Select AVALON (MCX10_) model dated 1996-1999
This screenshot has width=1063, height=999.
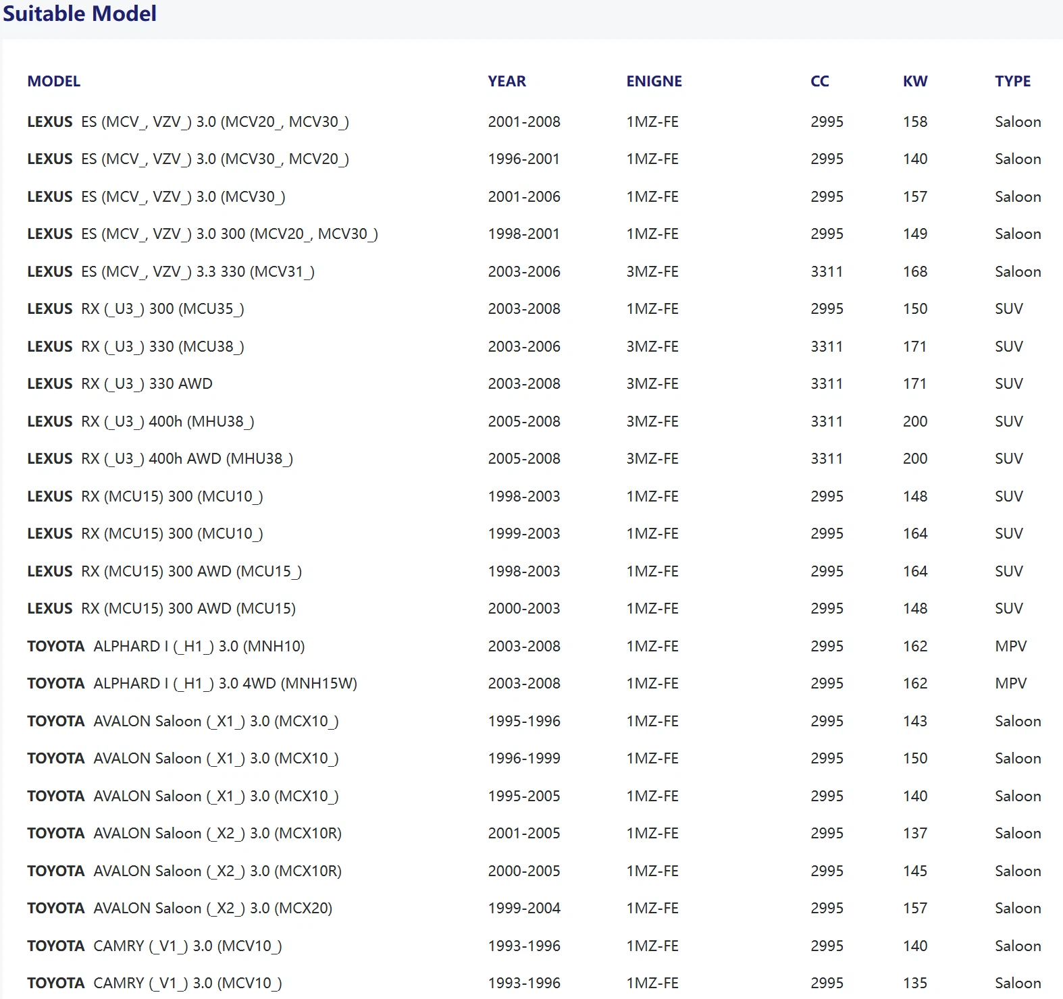point(183,759)
